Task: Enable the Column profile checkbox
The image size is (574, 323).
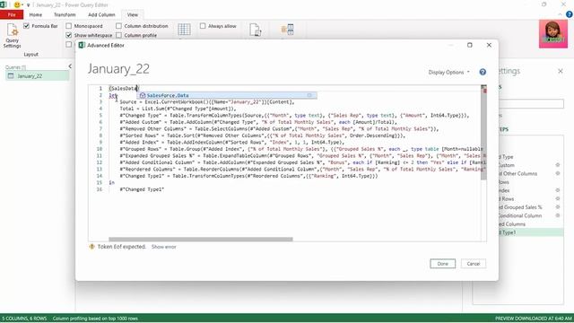Action: pos(118,35)
